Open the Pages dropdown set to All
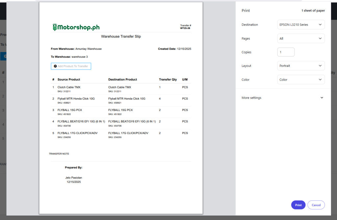This screenshot has height=220, width=337. point(301,39)
